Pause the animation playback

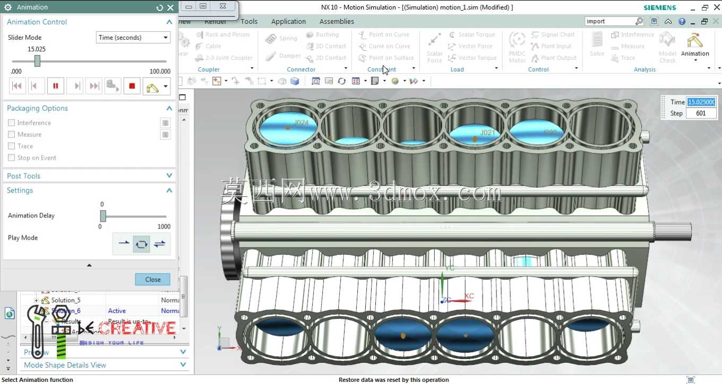[x=55, y=86]
